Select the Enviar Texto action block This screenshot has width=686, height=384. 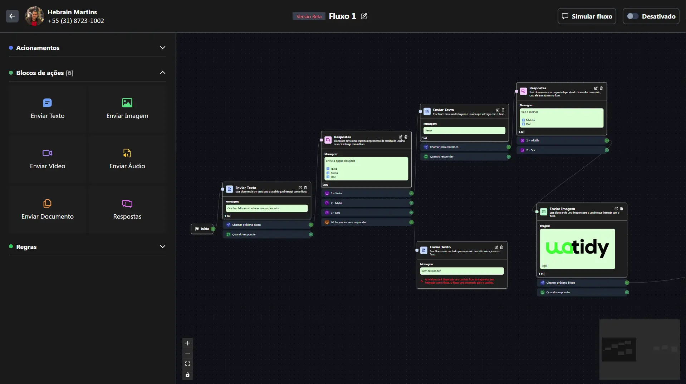(x=48, y=109)
